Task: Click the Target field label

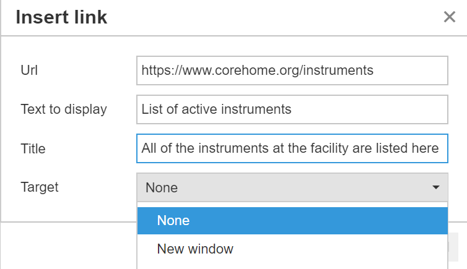Action: 40,187
